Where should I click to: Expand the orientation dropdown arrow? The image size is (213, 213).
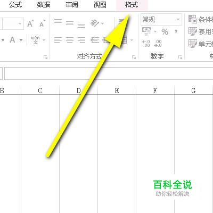click(102, 23)
